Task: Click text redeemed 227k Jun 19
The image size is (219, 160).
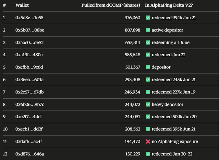Action: point(174,92)
